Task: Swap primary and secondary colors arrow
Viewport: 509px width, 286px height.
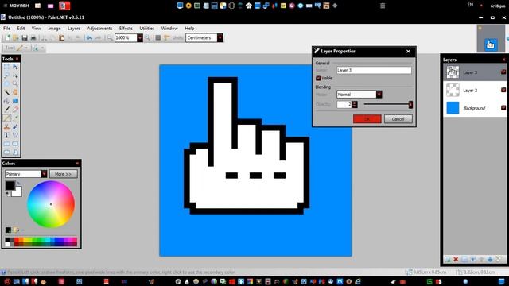Action: tap(18, 184)
